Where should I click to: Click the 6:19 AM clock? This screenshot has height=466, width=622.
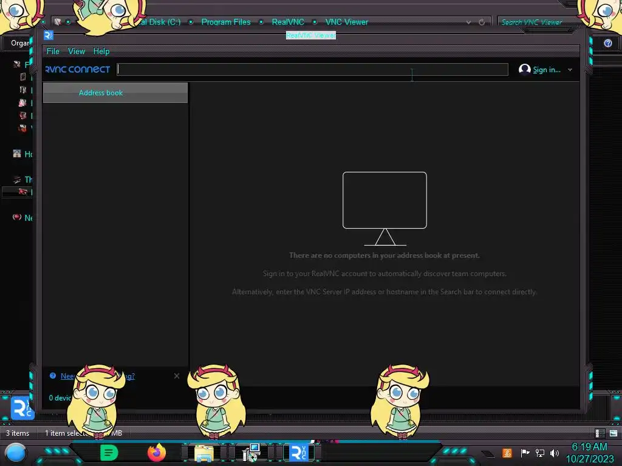[x=589, y=447]
